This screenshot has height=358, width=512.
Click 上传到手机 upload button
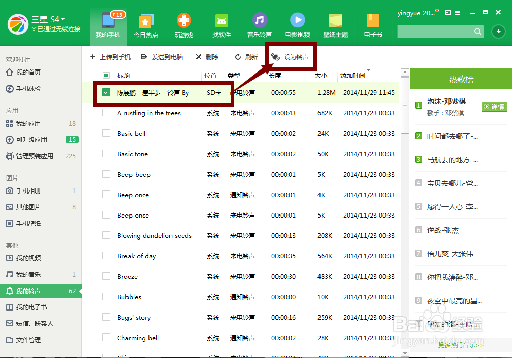[x=111, y=57]
